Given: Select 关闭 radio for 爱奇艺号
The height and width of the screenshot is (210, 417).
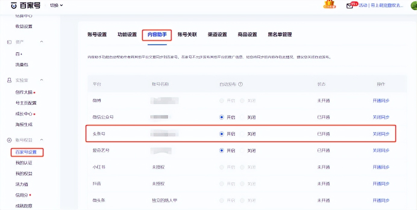Looking at the screenshot, I should [x=242, y=151].
